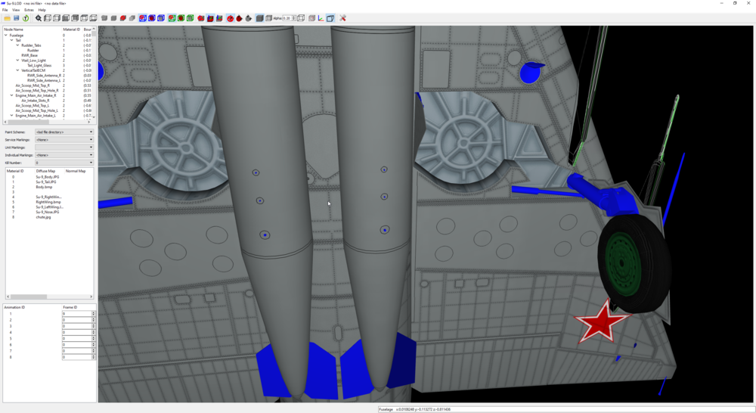756x413 pixels.
Task: Click the Animation ID column header
Action: click(14, 307)
